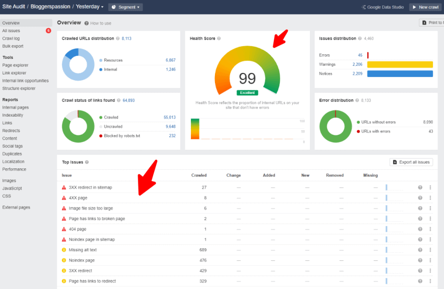Click the yellow Warnings bar

click(400, 64)
